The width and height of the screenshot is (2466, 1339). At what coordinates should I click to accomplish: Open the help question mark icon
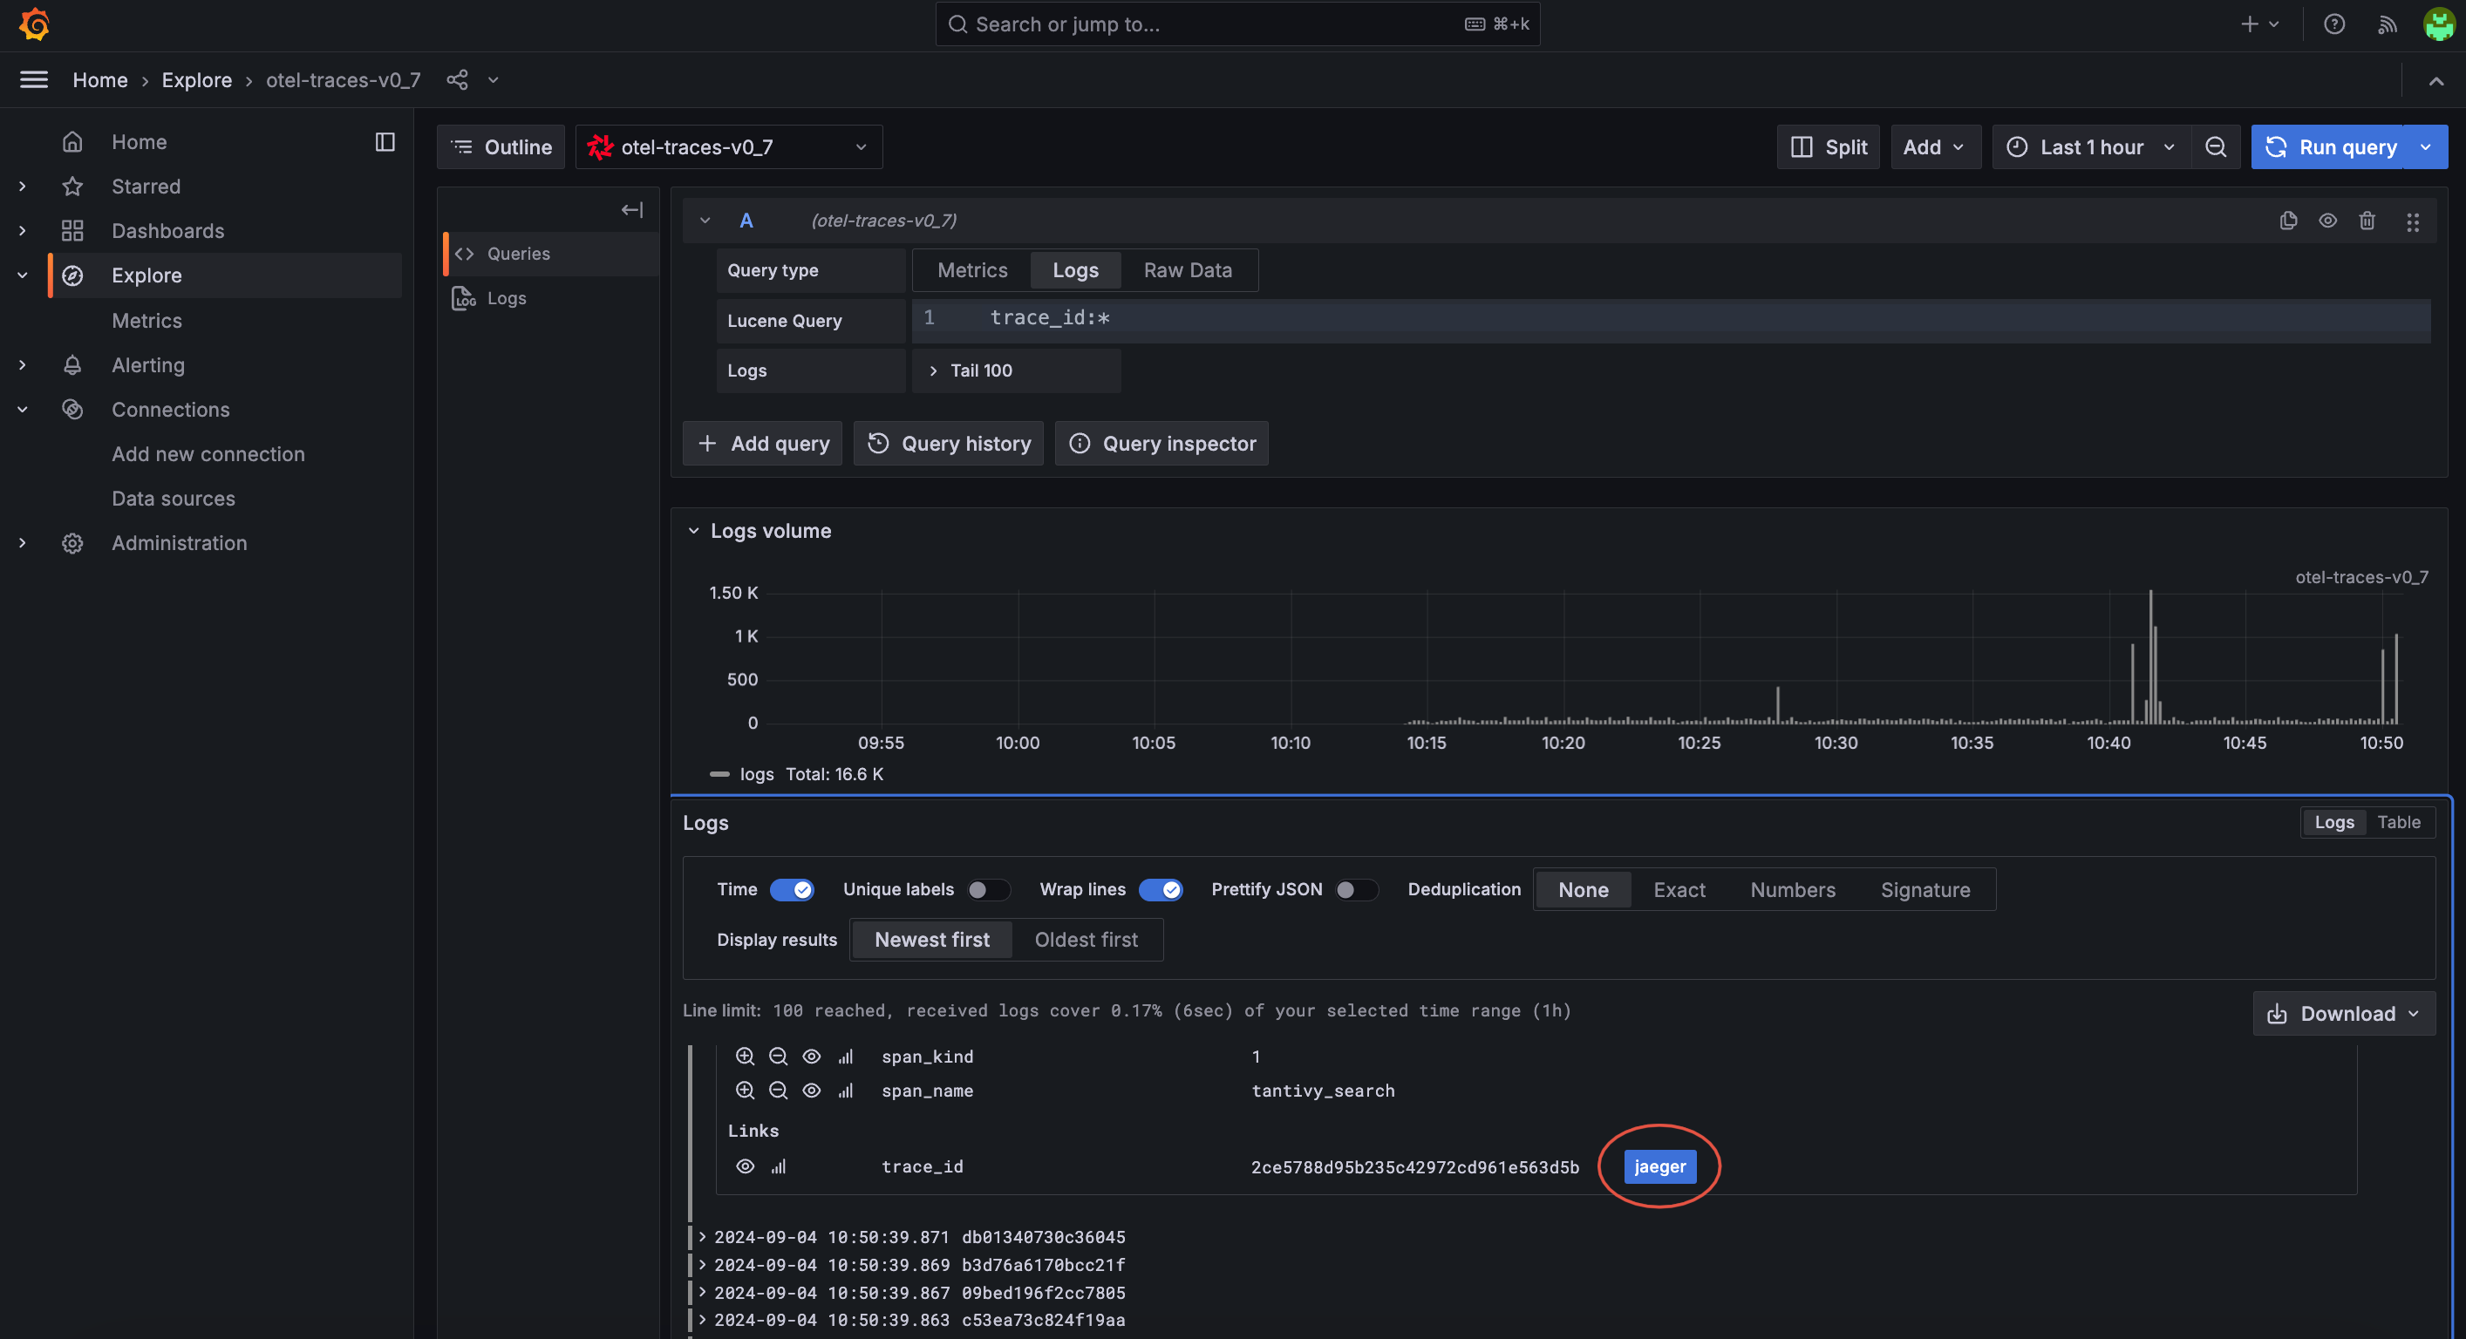tap(2333, 24)
